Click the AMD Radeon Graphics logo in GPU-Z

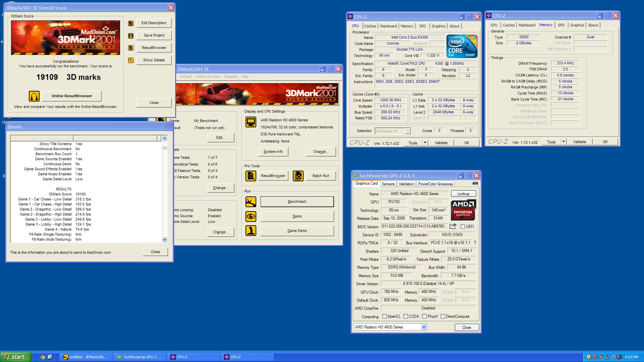click(463, 209)
